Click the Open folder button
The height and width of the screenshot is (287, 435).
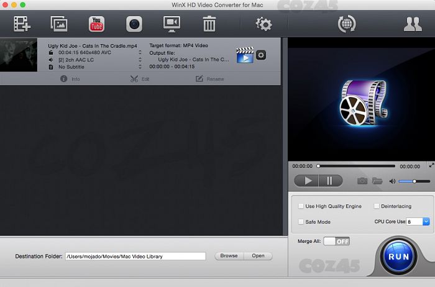[x=258, y=256]
